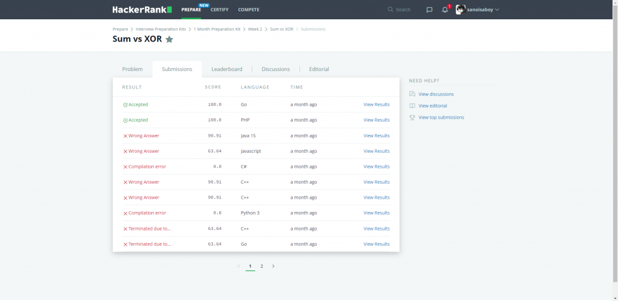Click the search magnifier icon
Viewport: 618px width, 301px height.
tap(390, 10)
